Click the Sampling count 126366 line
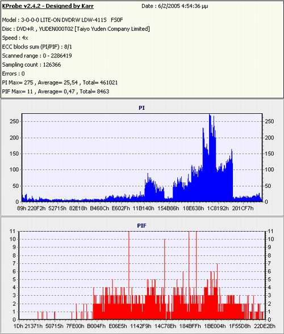The width and height of the screenshot is (284, 334). pos(31,65)
